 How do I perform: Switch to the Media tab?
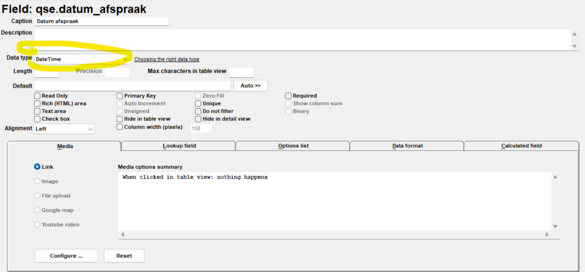pos(65,146)
